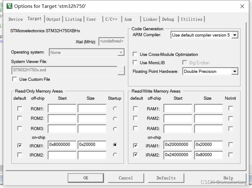Image resolution: width=252 pixels, height=188 pixels.
Task: Enable NoInit for RAM1
Action: point(230,108)
